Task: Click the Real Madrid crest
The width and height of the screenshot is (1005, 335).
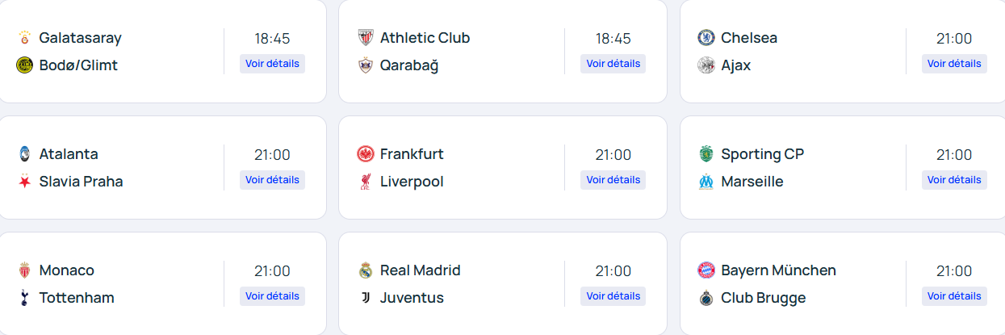Action: (366, 270)
